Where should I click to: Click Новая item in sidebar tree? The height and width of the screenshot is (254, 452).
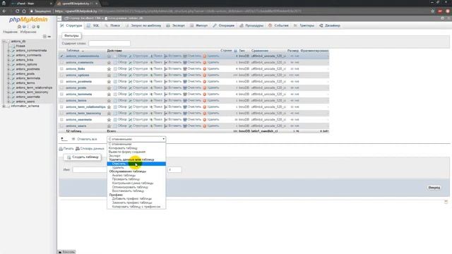(x=20, y=46)
